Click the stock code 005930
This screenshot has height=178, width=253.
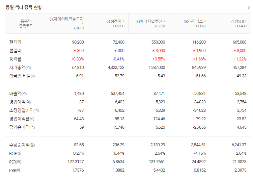[119, 26]
